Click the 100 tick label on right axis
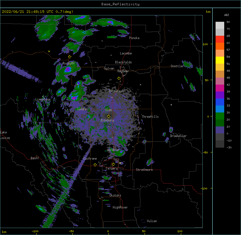241x235 pixels. coord(205,44)
